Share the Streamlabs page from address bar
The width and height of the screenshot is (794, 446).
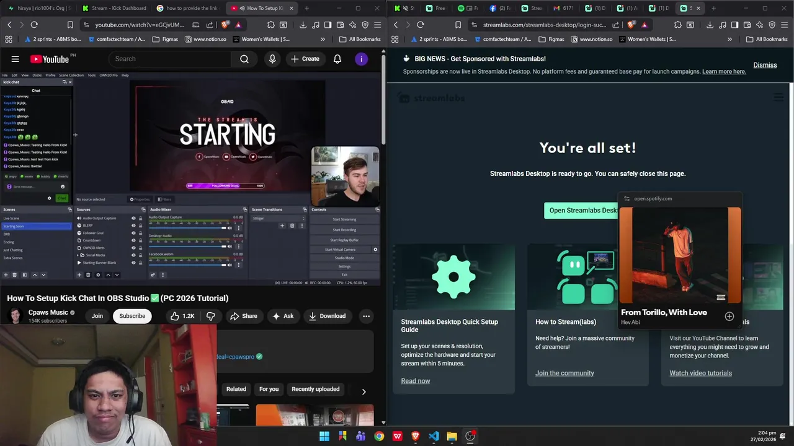point(616,25)
